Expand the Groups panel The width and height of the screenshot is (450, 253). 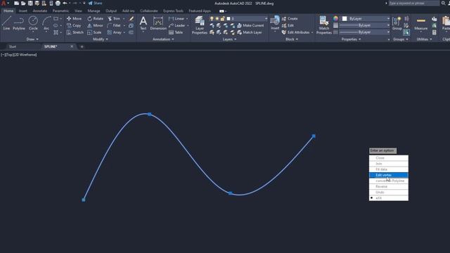point(400,39)
